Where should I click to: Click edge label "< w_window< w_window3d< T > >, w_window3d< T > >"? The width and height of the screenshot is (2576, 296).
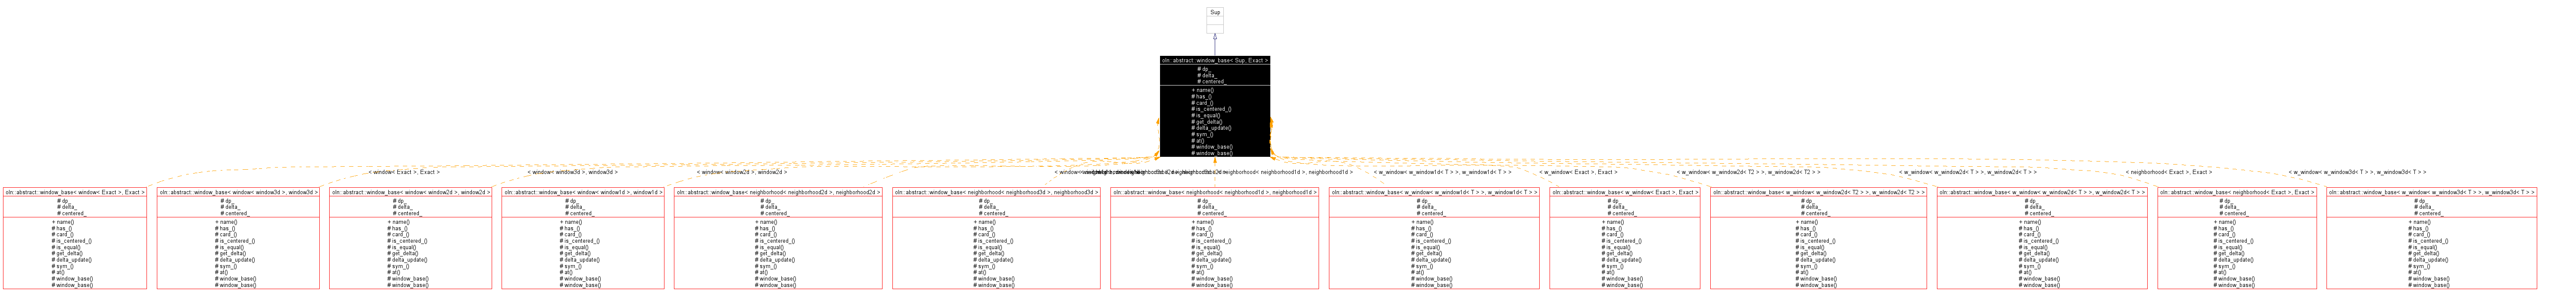tap(2357, 172)
